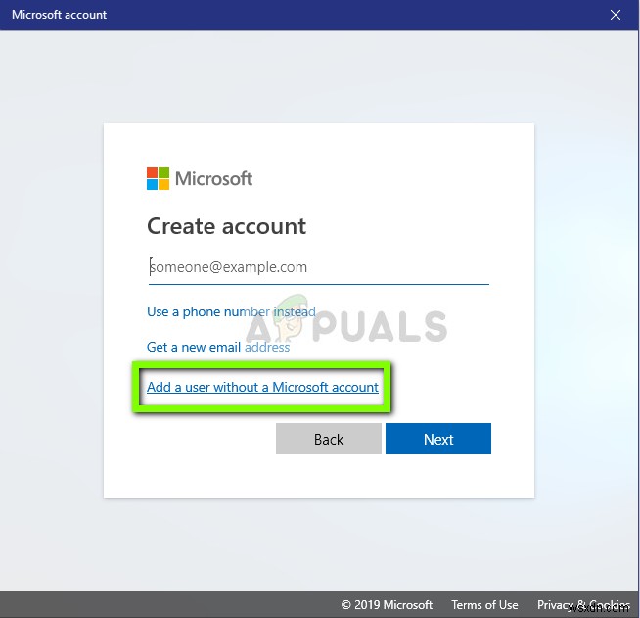Image resolution: width=640 pixels, height=618 pixels.
Task: Go back with the Back button
Action: (x=329, y=439)
